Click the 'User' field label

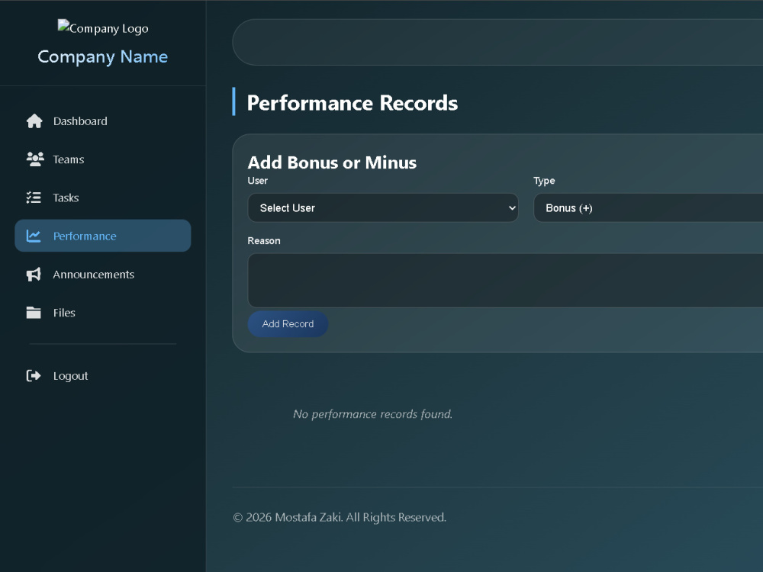click(257, 181)
